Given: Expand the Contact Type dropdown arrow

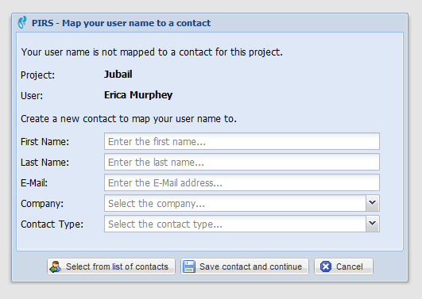Looking at the screenshot, I should pos(373,224).
